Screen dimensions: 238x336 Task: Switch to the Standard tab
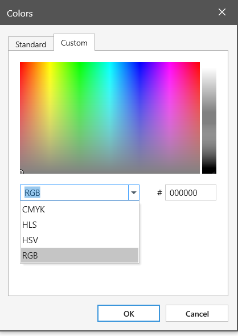(31, 44)
